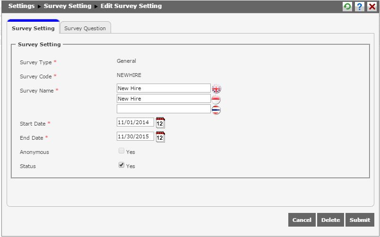
Task: Close the dialog with red X
Action: click(372, 7)
